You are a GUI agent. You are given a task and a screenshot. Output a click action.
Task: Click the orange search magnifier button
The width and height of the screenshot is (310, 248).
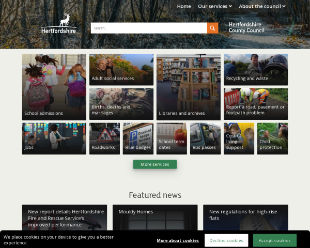coord(212,28)
